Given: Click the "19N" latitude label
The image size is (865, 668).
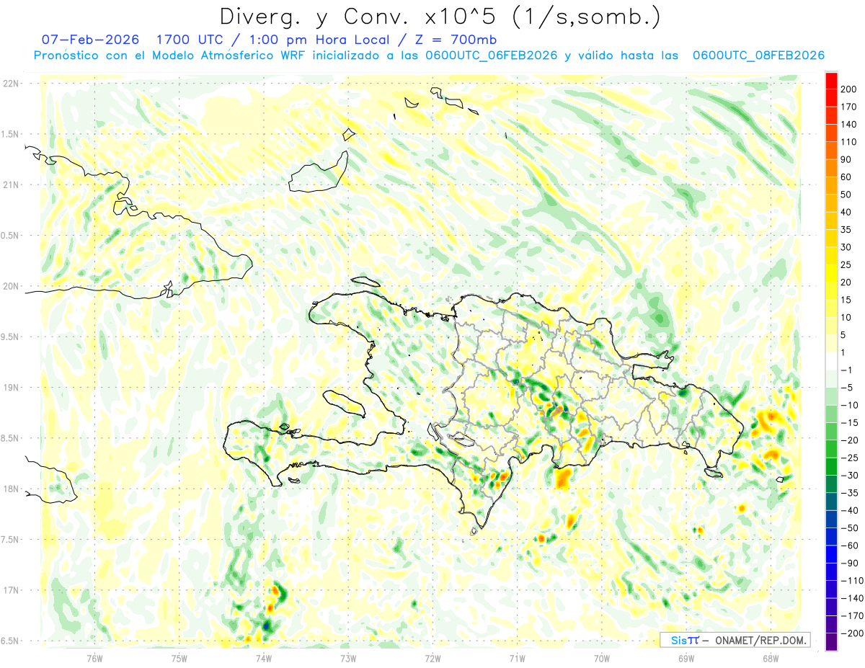Looking at the screenshot, I should point(11,388).
